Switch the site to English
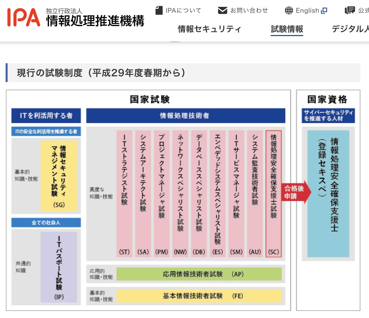This screenshot has height=318, width=369. point(307,10)
